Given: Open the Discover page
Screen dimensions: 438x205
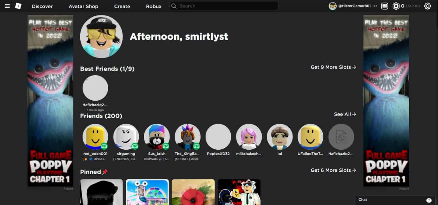Looking at the screenshot, I should tap(42, 6).
